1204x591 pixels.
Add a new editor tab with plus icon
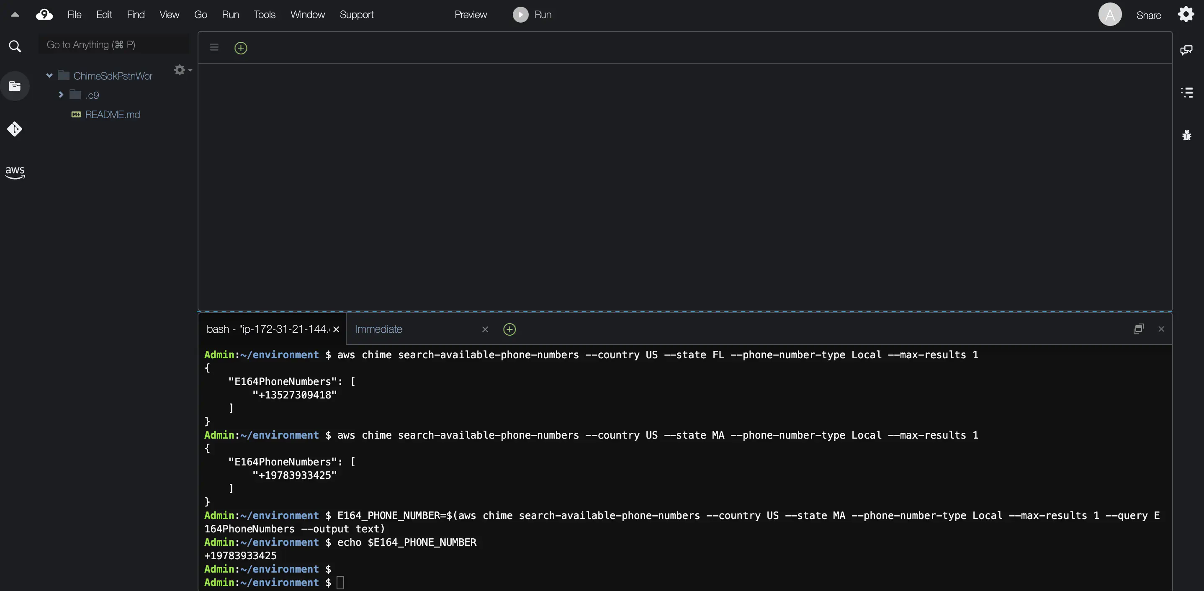241,48
